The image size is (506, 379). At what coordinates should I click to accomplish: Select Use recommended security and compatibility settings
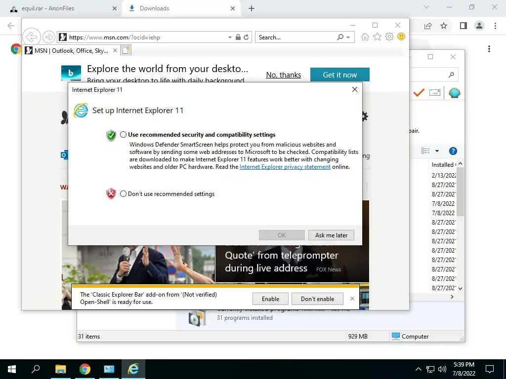click(123, 135)
